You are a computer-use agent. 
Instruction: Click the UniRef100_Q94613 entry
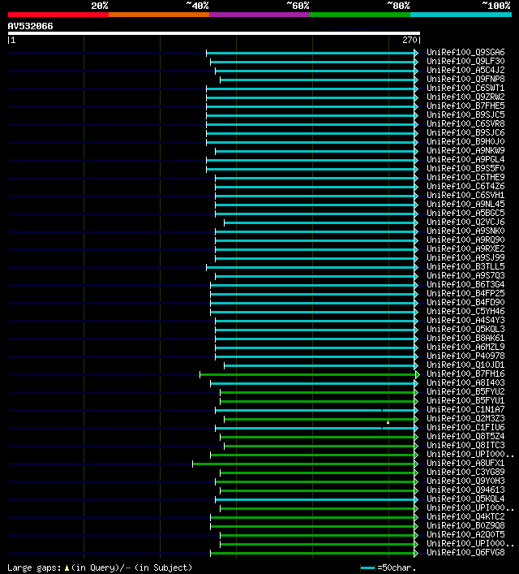pyautogui.click(x=465, y=490)
